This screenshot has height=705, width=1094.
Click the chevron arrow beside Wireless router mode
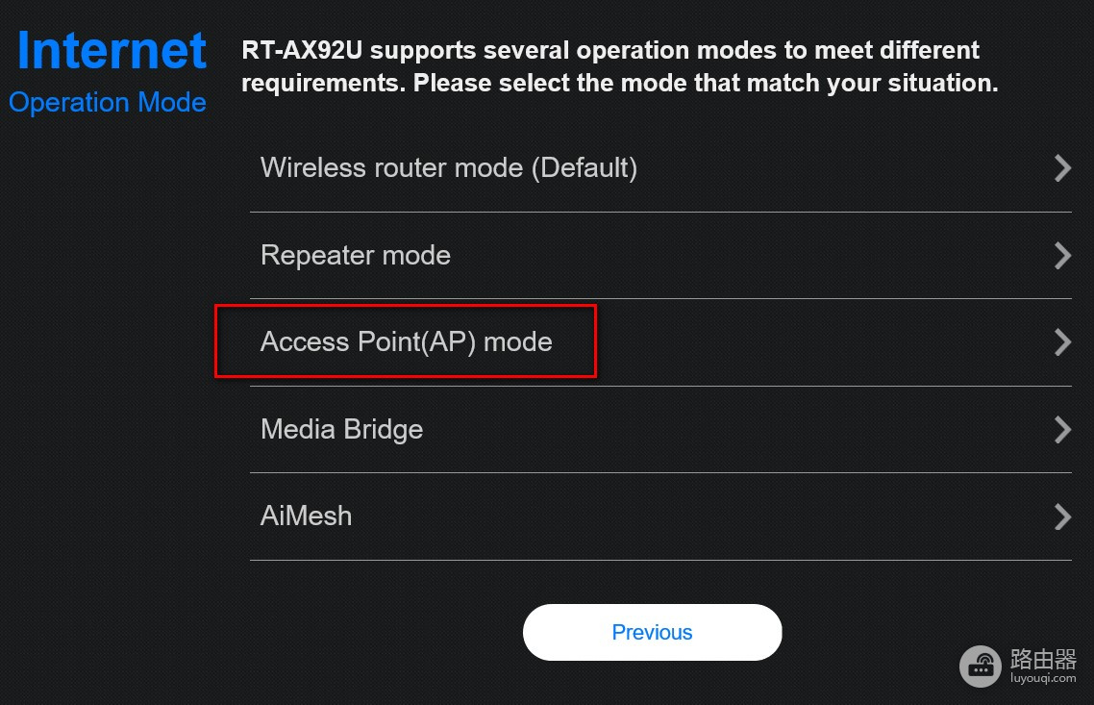point(1062,168)
